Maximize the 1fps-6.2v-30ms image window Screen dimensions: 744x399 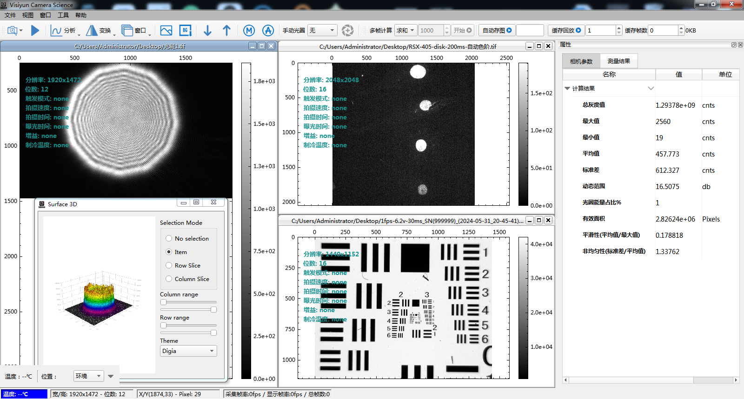[x=539, y=220]
